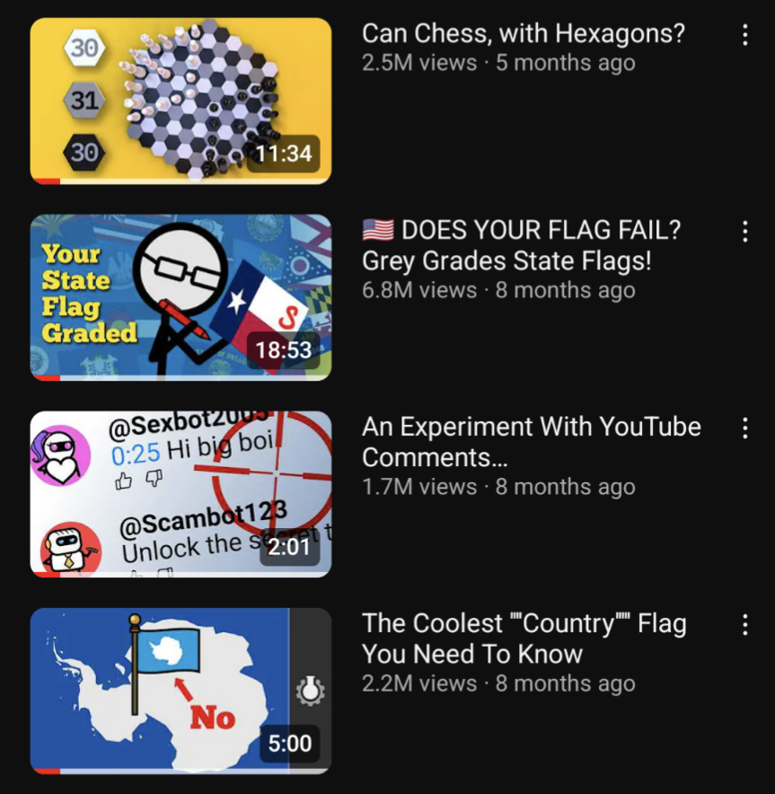Click 6.8M views metadata text
Screen dimensions: 775x794
419,290
